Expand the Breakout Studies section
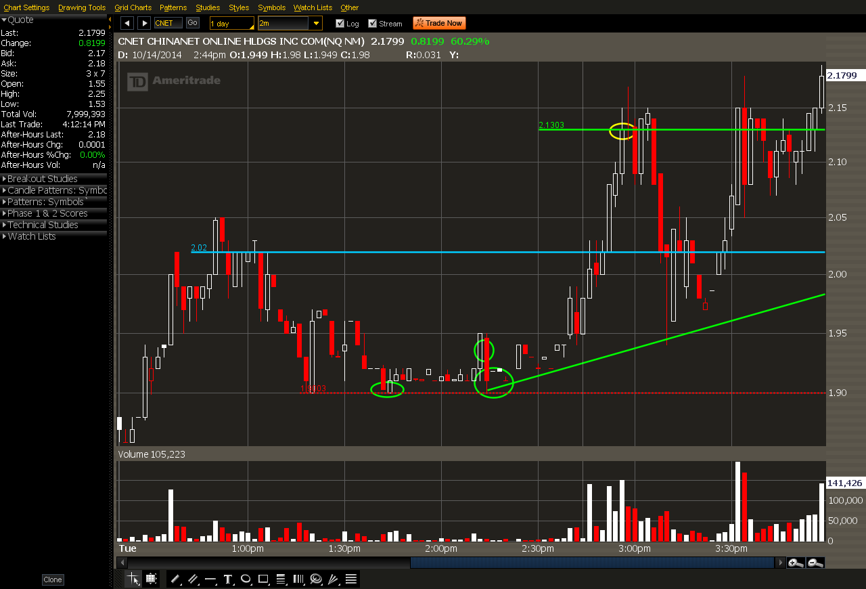866x589 pixels. 53,179
